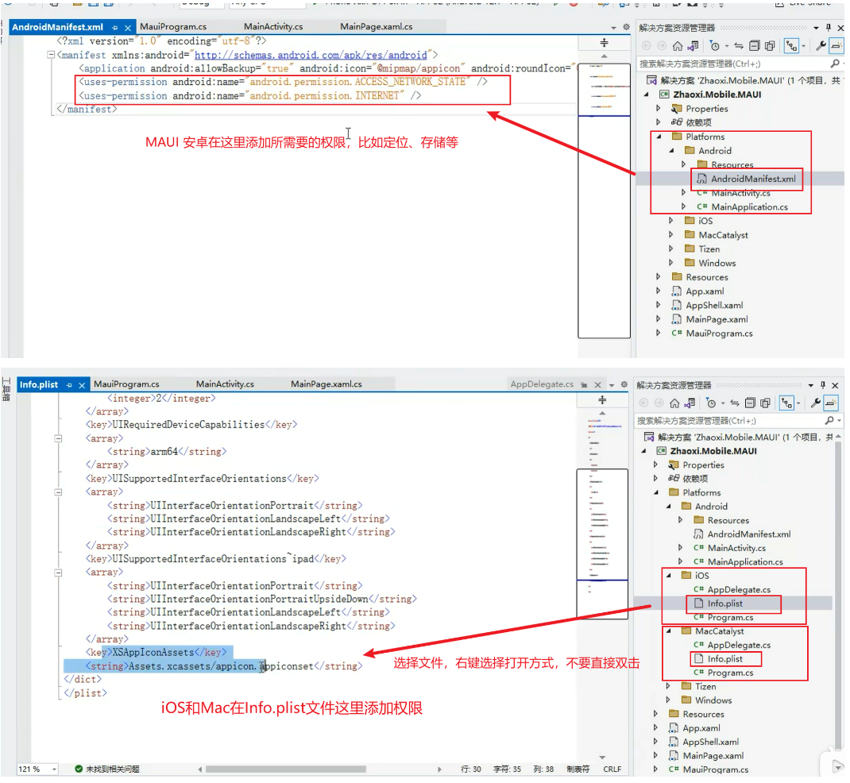This screenshot has height=783, width=850.
Task: Click split editor handle above Info.plist scrollbar
Action: 601,400
